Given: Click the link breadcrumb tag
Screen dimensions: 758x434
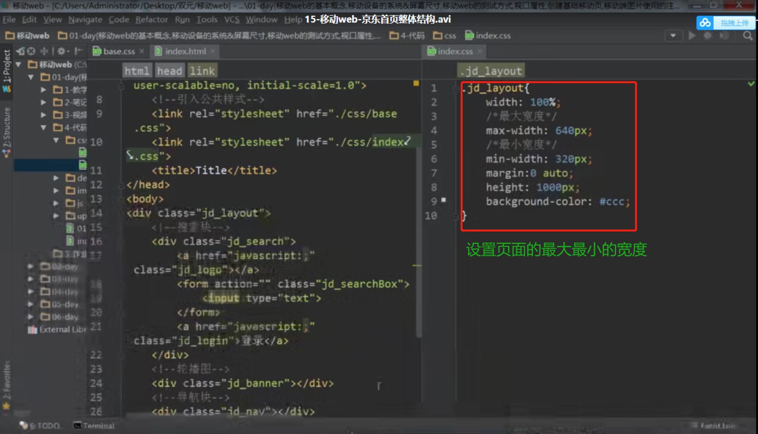Looking at the screenshot, I should pyautogui.click(x=202, y=71).
